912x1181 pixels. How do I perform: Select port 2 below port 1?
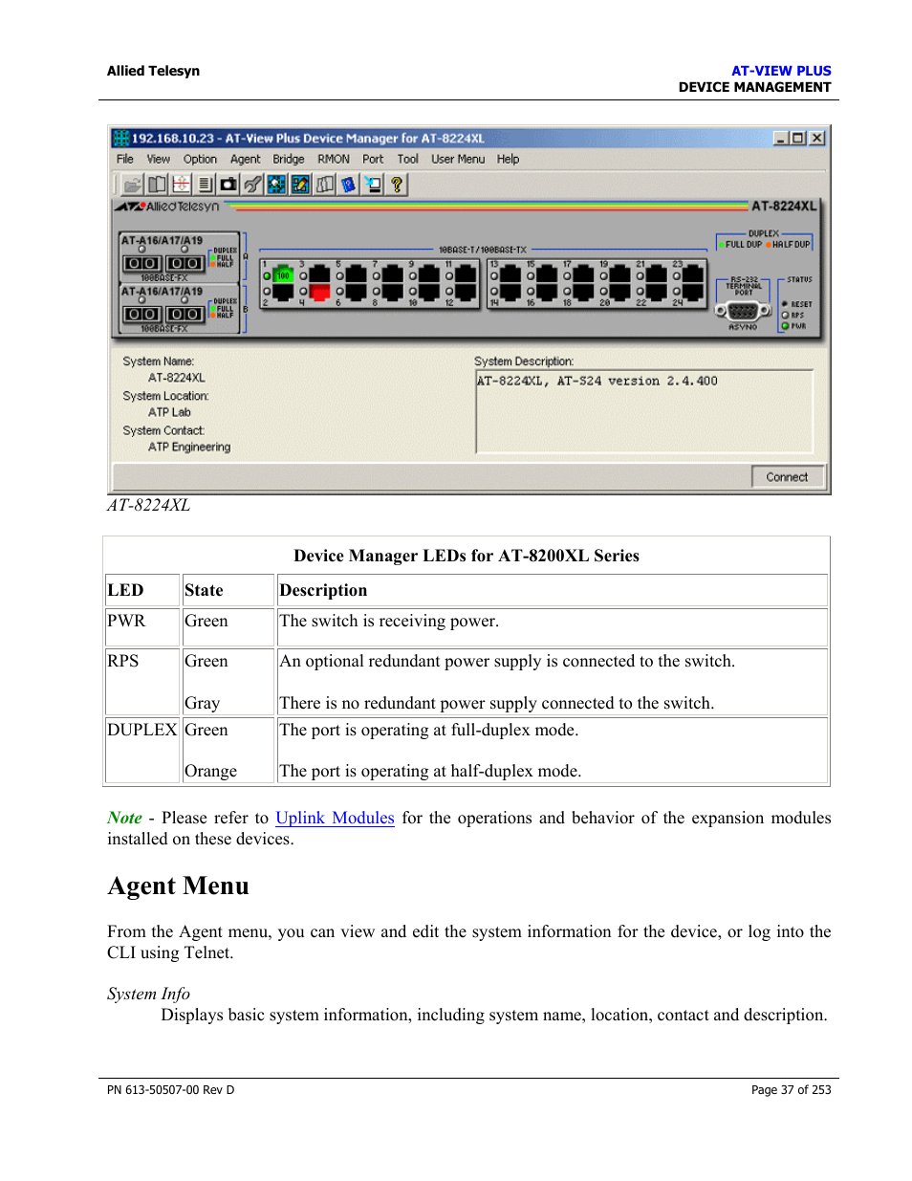(x=283, y=292)
